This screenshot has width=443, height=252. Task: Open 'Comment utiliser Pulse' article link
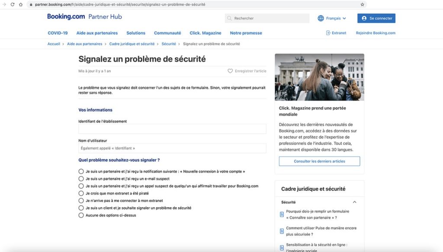pos(321,231)
